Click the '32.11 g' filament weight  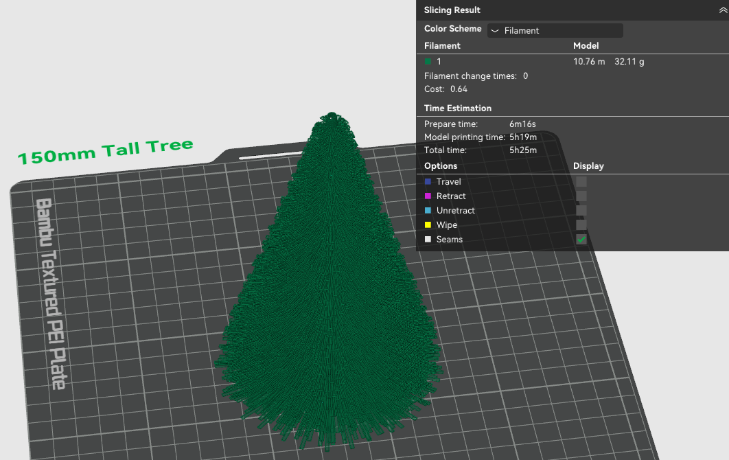pos(629,61)
